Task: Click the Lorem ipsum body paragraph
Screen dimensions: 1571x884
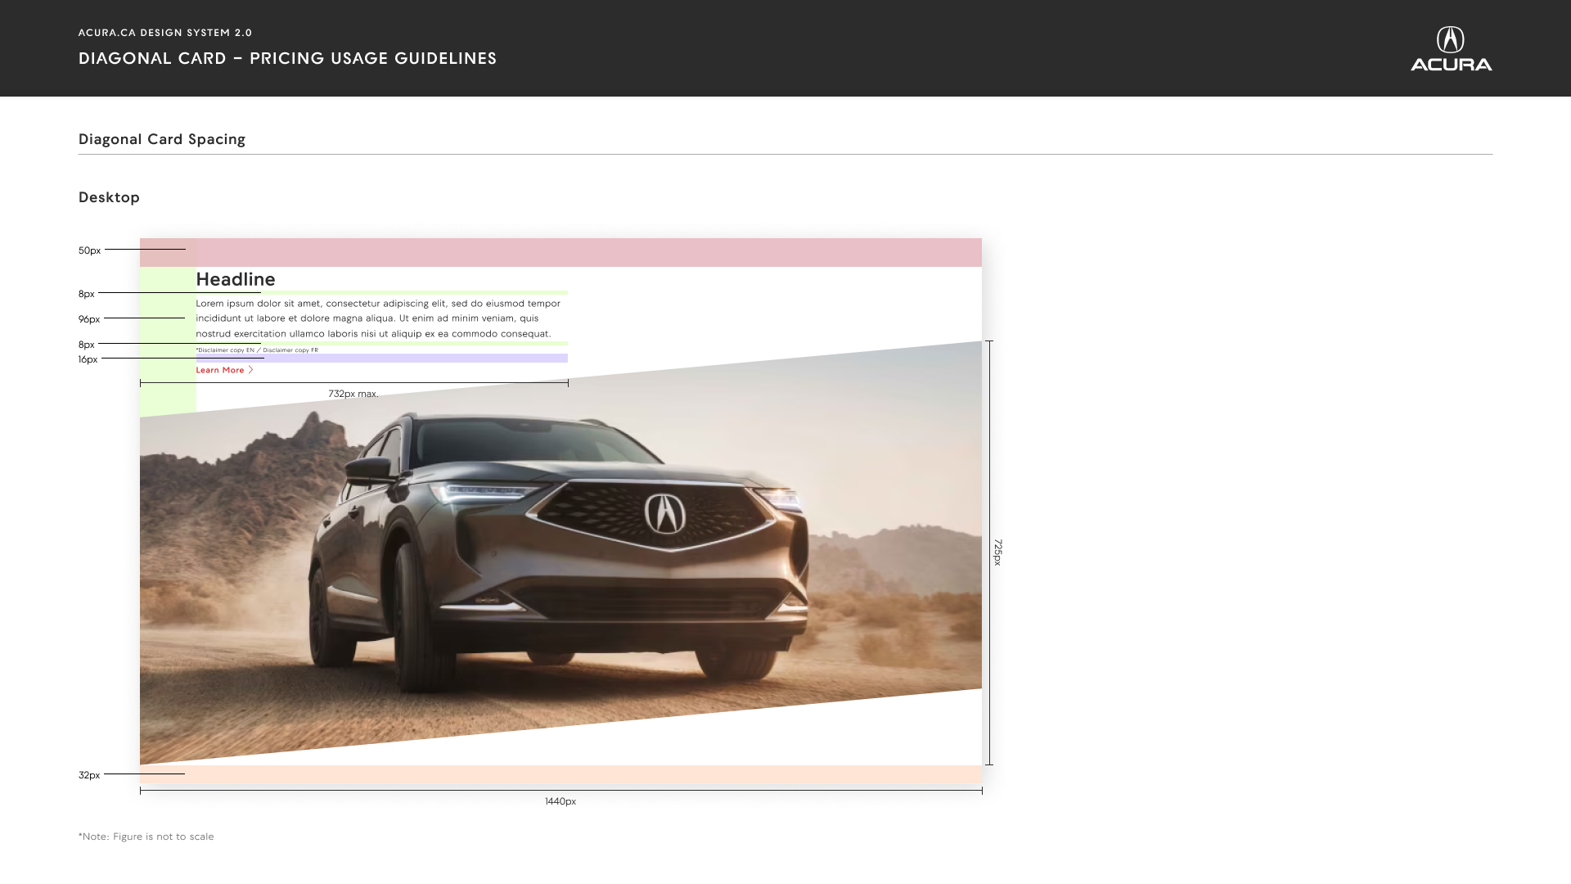Action: tap(378, 318)
